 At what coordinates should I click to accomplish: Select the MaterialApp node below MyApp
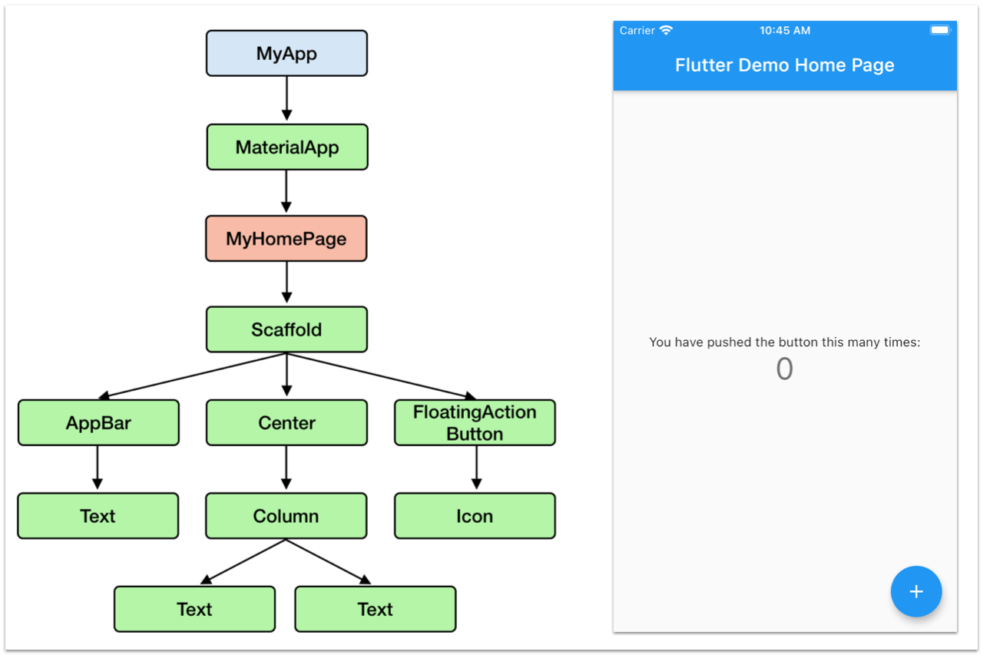pyautogui.click(x=287, y=147)
